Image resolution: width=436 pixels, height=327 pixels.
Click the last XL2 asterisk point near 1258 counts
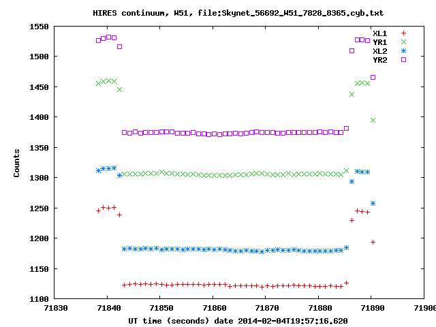373,203
